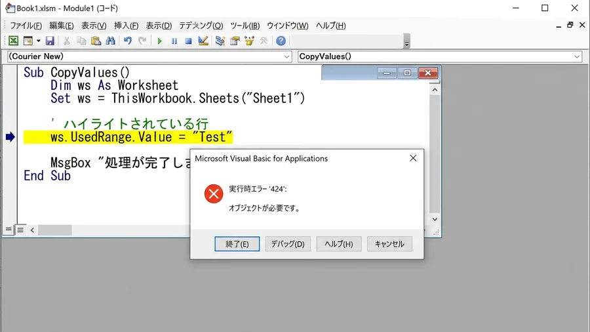The height and width of the screenshot is (332, 590).
Task: Open the Object Browser icon
Action: (249, 41)
